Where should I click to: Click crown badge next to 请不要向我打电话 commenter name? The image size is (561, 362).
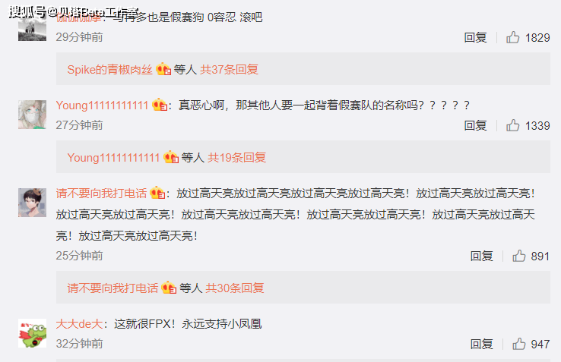click(157, 193)
